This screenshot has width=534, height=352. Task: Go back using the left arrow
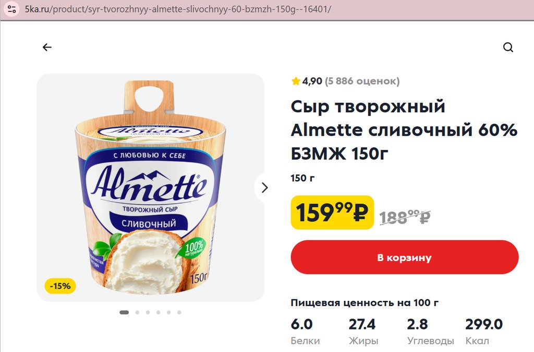click(47, 48)
